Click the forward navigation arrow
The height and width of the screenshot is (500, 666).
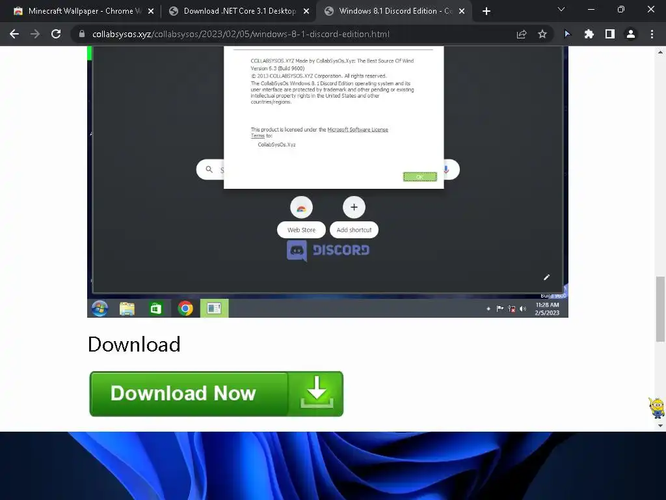pyautogui.click(x=35, y=34)
